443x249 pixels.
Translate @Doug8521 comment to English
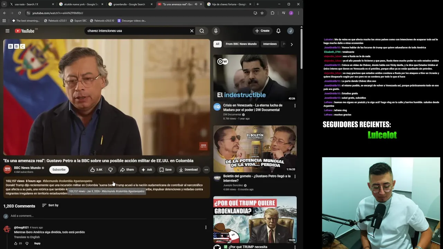point(27,237)
